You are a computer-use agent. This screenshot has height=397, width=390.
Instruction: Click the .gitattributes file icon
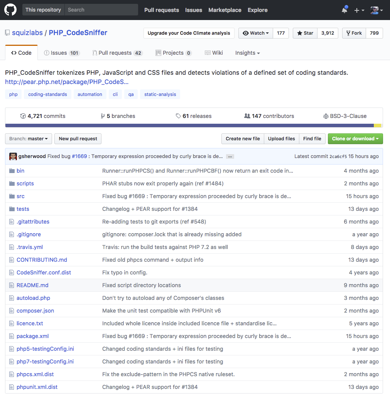click(x=12, y=222)
